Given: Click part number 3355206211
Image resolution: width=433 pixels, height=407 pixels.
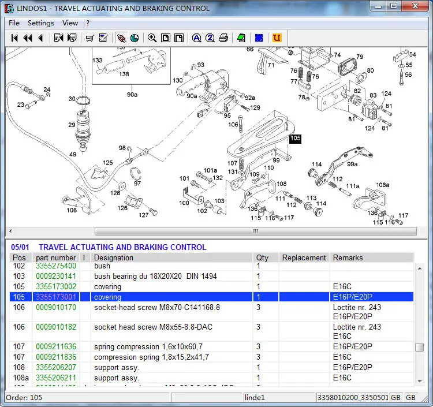Looking at the screenshot, I should tap(56, 378).
